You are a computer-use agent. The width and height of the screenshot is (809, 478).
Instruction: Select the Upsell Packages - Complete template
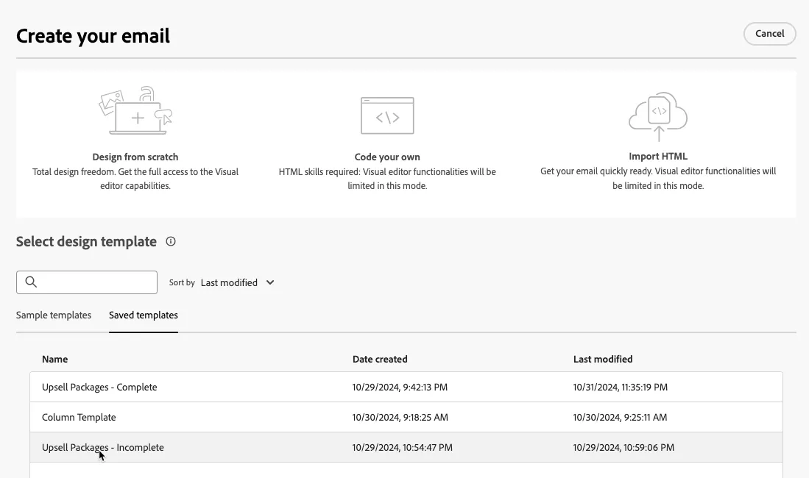(406, 388)
